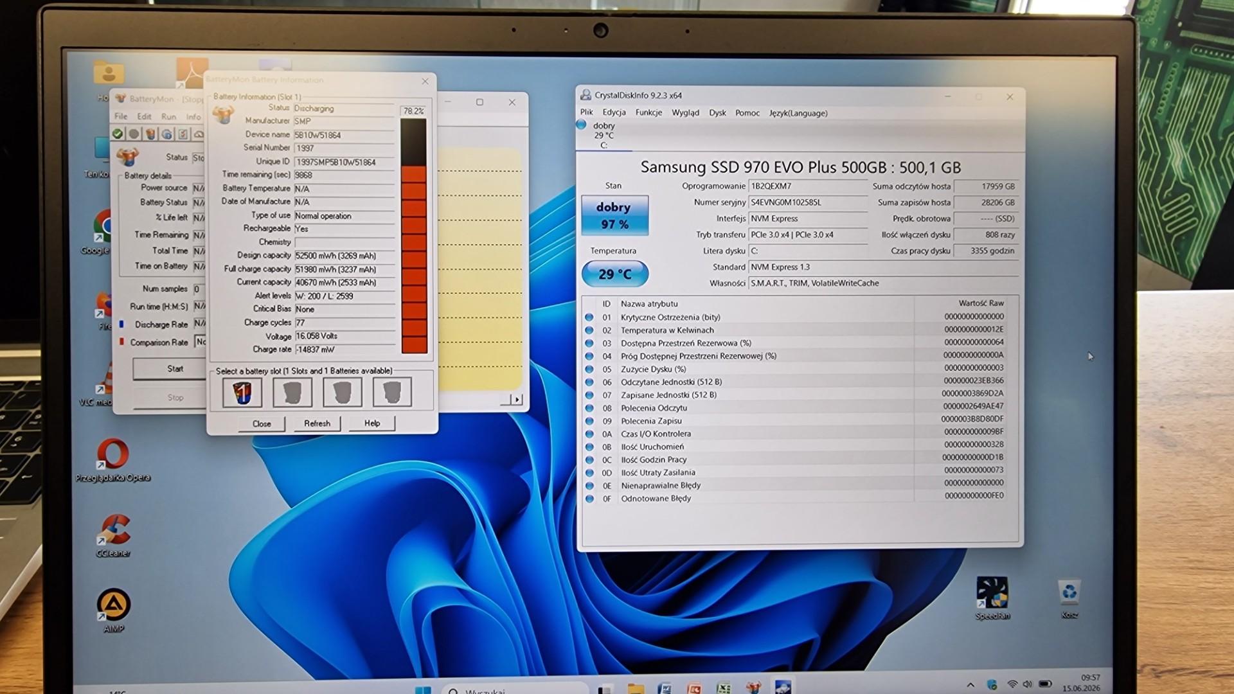The width and height of the screenshot is (1234, 694).
Task: Open Plik menu in CrystalDiskInfo
Action: click(x=587, y=112)
